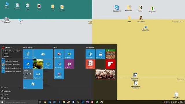Select the Laufwerk drive icon on the desktop

click(7, 20)
